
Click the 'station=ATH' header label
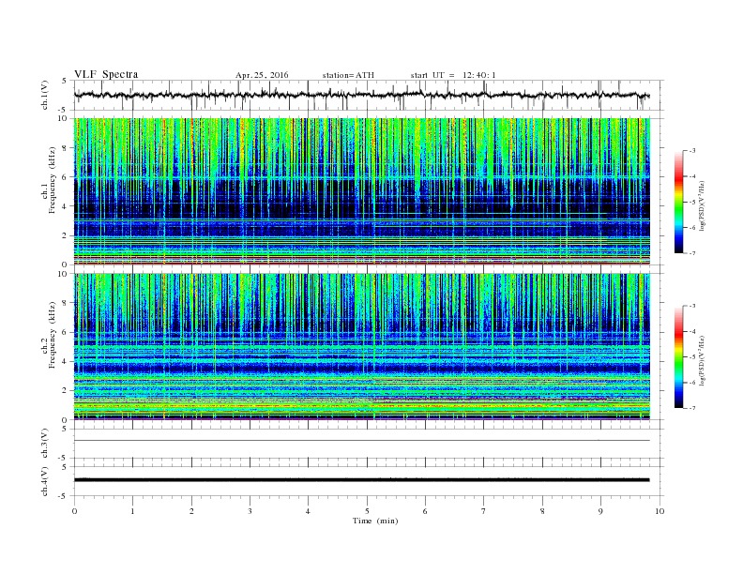348,75
